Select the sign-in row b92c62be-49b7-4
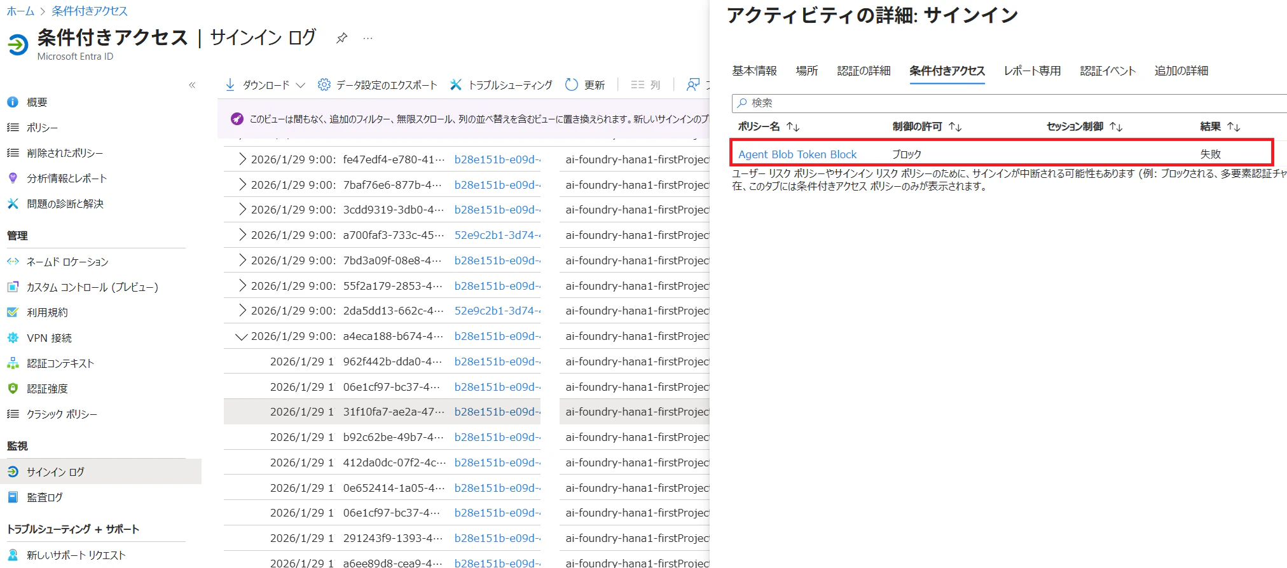1287x568 pixels. [468, 436]
